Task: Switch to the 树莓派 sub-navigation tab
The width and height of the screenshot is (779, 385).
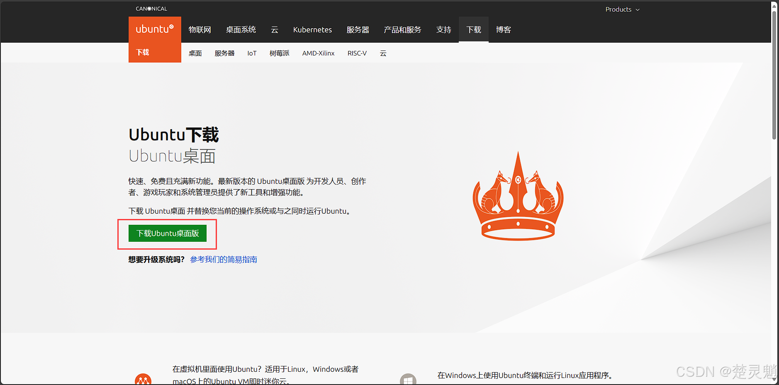Action: pyautogui.click(x=280, y=53)
